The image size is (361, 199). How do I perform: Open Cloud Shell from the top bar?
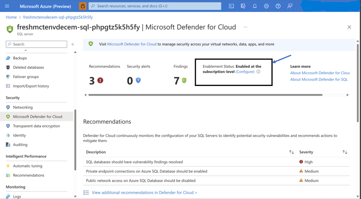(231, 6)
